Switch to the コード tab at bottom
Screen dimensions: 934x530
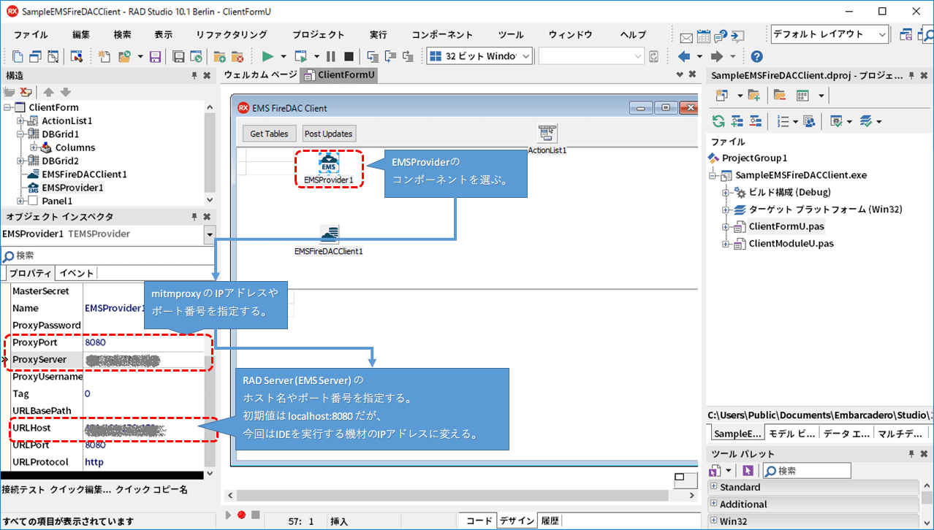(479, 521)
